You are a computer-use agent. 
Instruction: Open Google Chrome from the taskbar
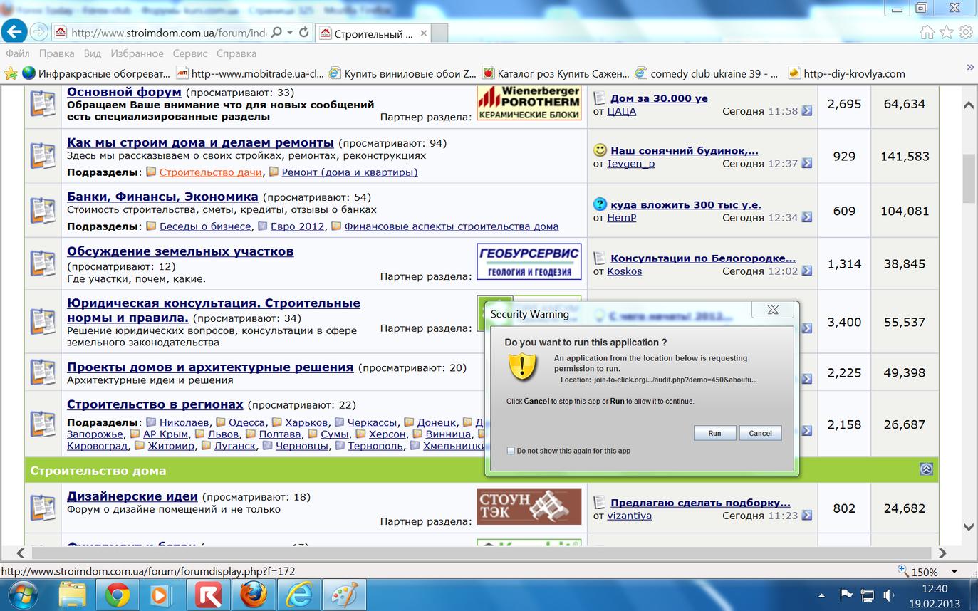tap(117, 595)
